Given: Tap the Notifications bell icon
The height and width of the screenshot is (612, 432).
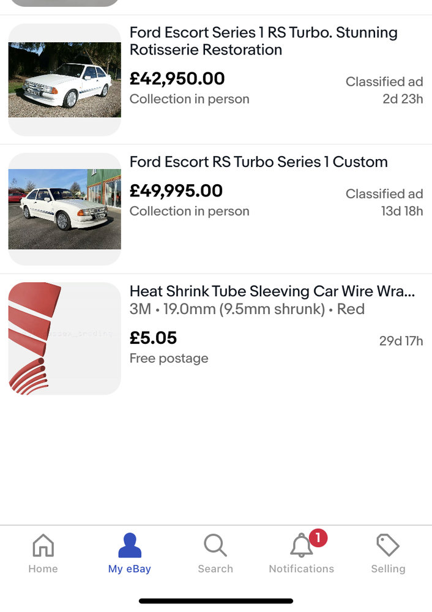Looking at the screenshot, I should (300, 547).
